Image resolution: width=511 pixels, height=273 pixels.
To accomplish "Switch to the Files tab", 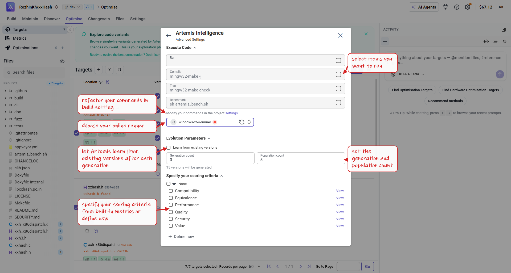I will pos(120,19).
